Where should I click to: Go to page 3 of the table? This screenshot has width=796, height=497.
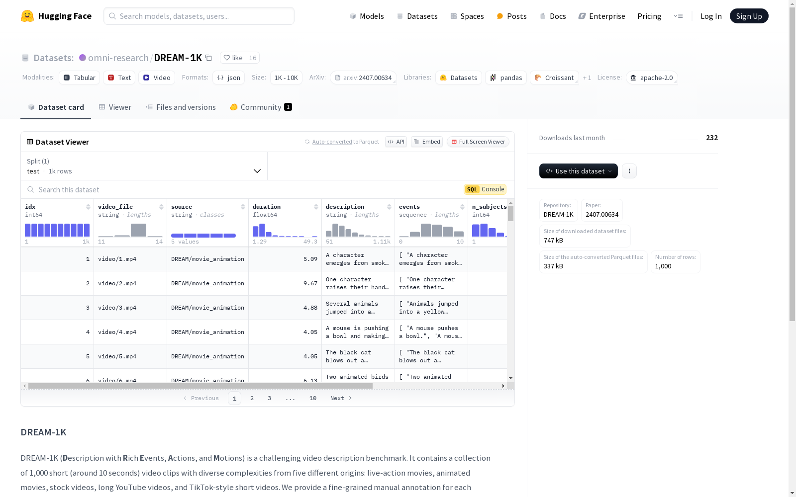[x=270, y=398]
